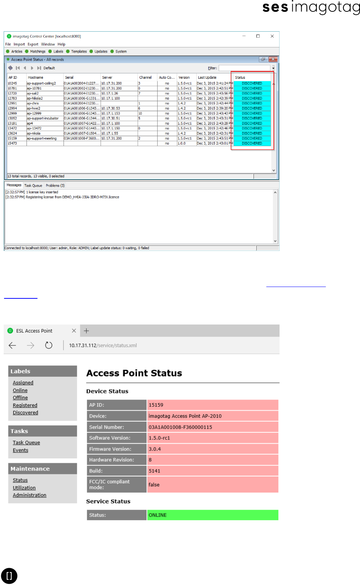Open the Task Queue link in sidebar
Screen dimensions: 360x585
coord(26,443)
